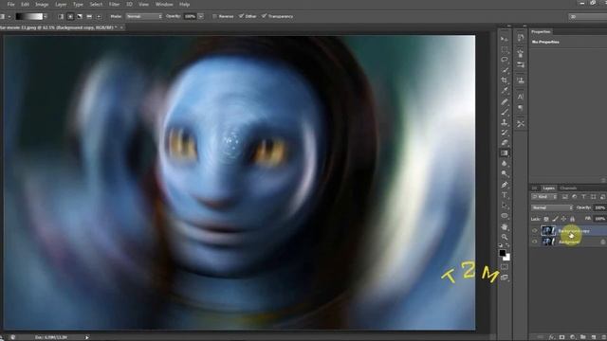The image size is (607, 341).
Task: Choose the Linear Gradient style
Action: pos(61,17)
